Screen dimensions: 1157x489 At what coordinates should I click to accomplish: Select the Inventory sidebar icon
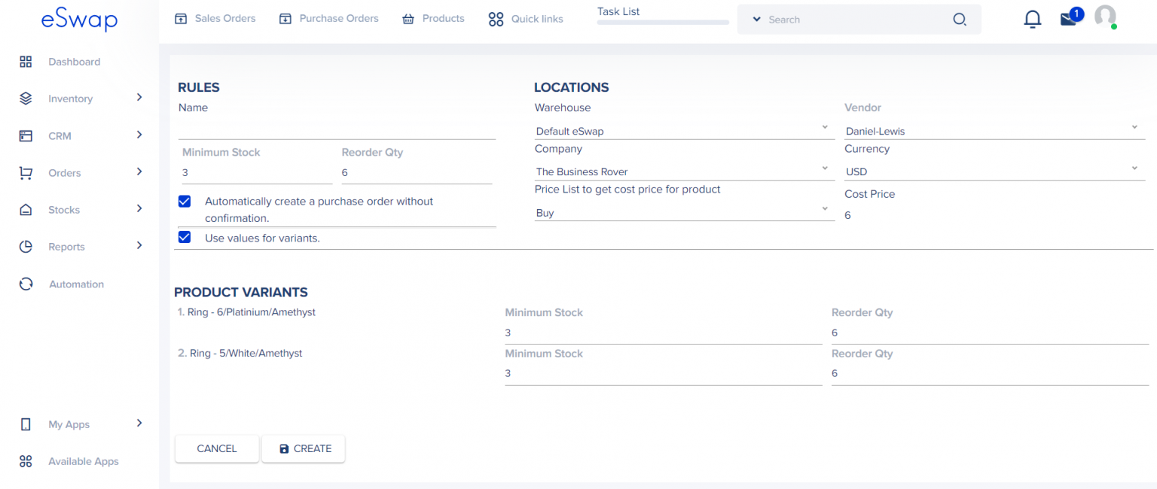point(26,98)
